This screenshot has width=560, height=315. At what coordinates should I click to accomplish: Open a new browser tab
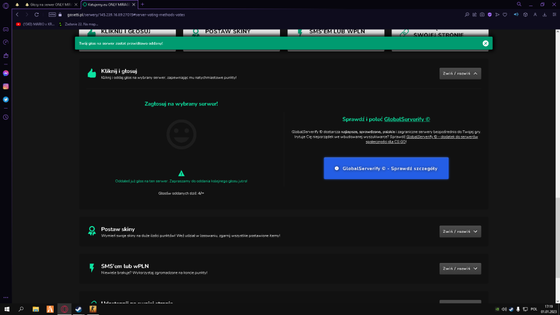coord(142,4)
